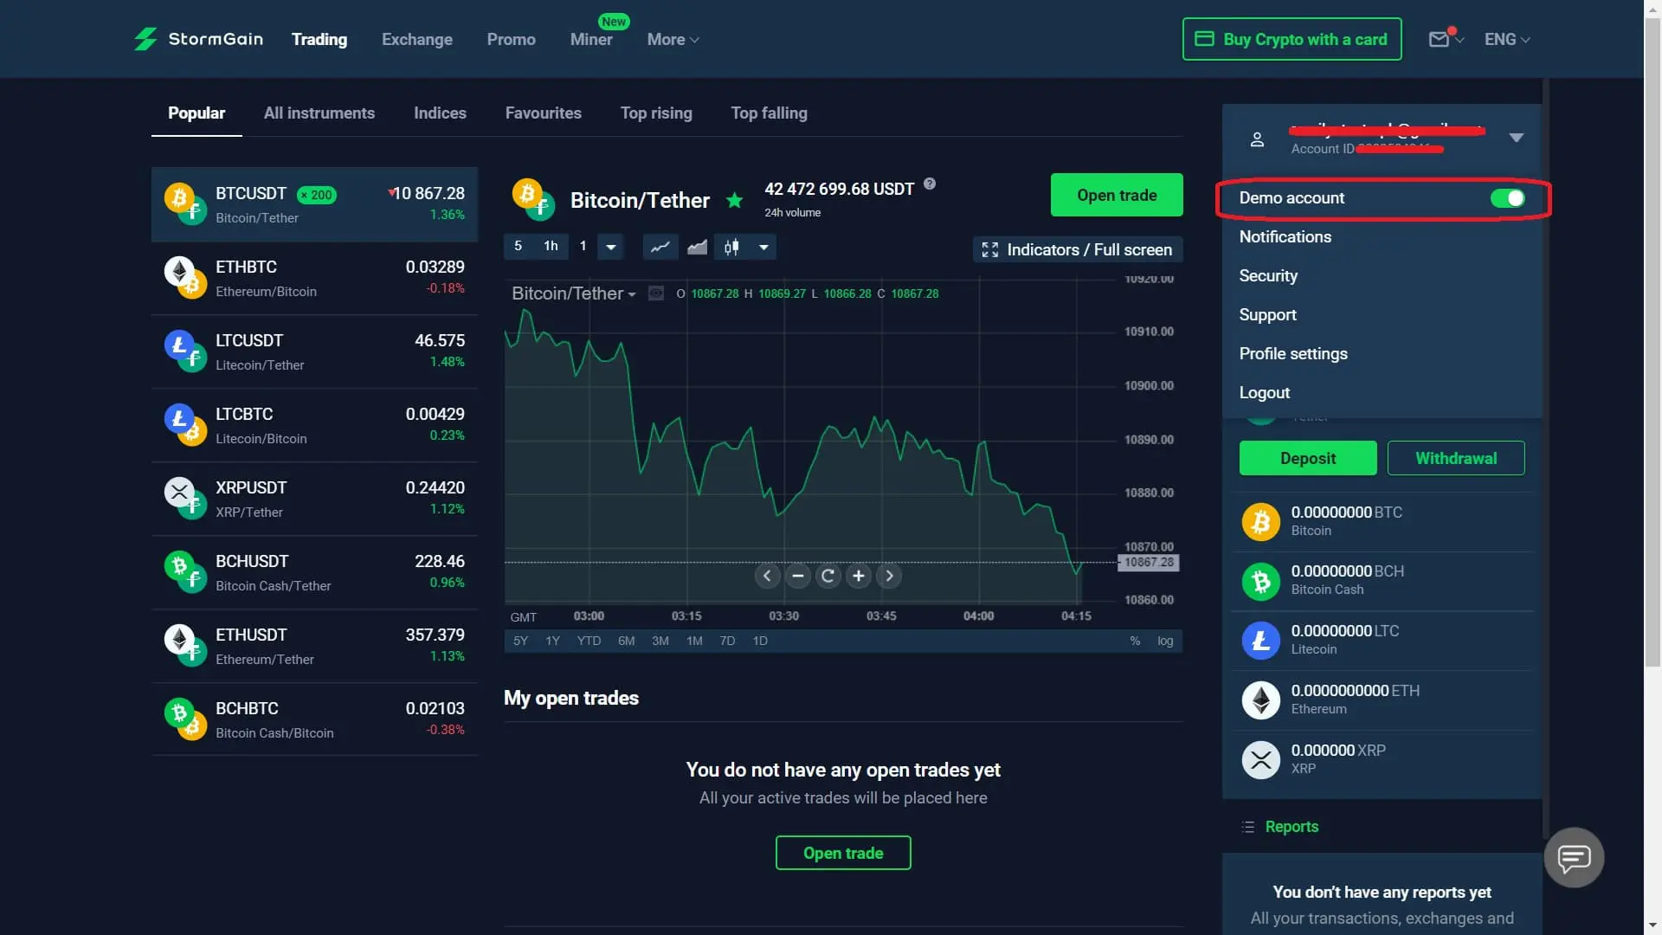Set chart range to 1D
The height and width of the screenshot is (935, 1662).
760,641
